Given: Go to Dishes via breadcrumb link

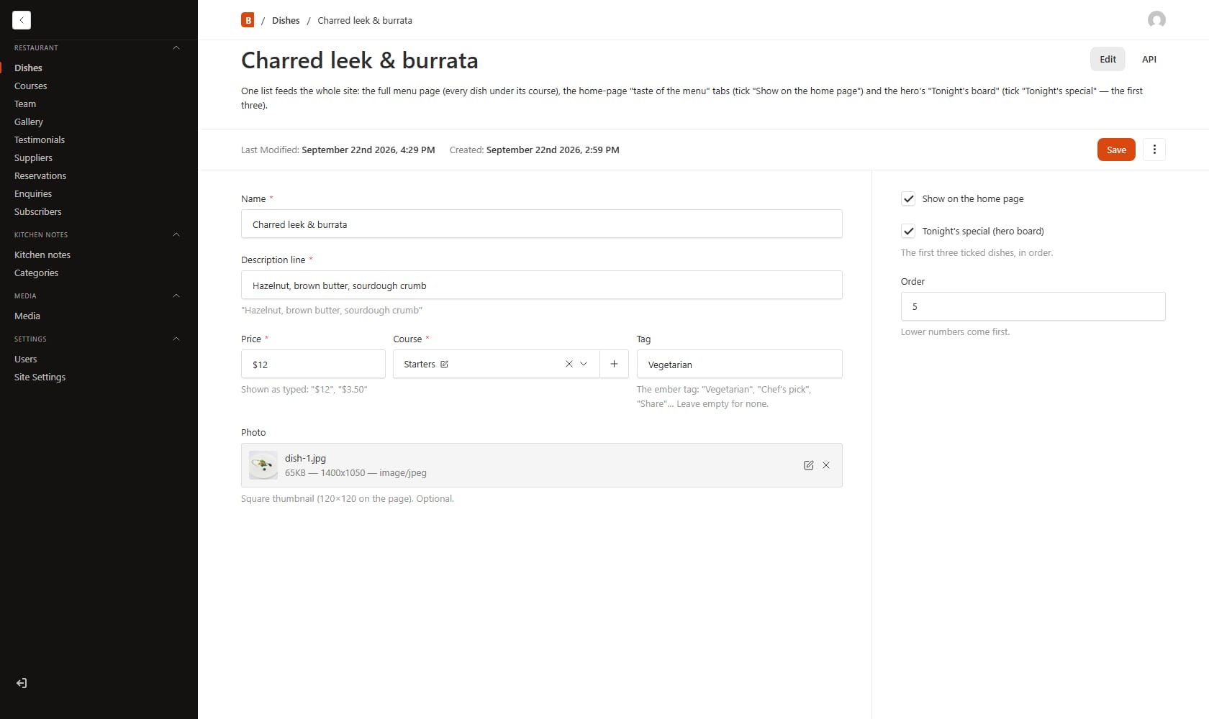Looking at the screenshot, I should [286, 20].
